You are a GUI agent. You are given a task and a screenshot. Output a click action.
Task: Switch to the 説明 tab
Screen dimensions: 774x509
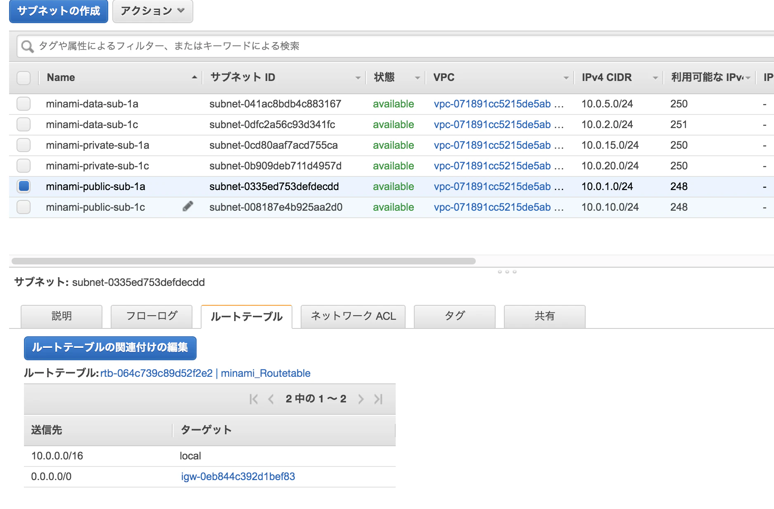tap(62, 316)
